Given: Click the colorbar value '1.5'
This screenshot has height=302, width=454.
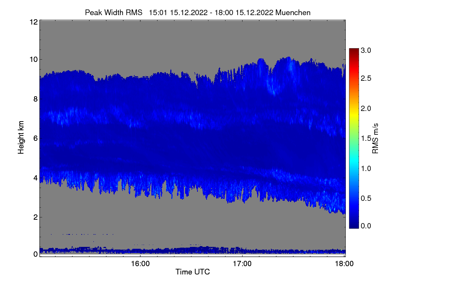Looking at the screenshot, I should (366, 138).
